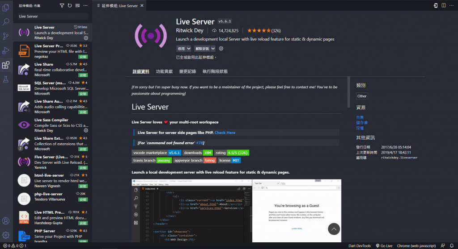Open editor more actions ellipsis
Screen dimensions: 458x249
[x=452, y=5]
